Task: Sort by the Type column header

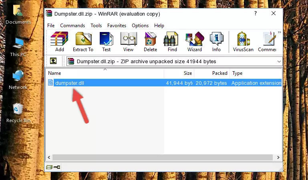Action: click(256, 73)
